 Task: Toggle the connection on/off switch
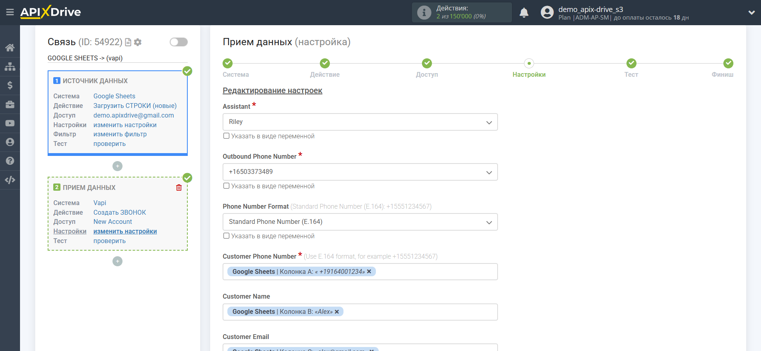point(179,42)
